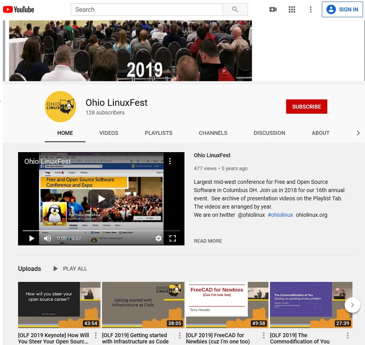Switch to the Videos tab
Screen dimensions: 365x345
click(x=109, y=133)
